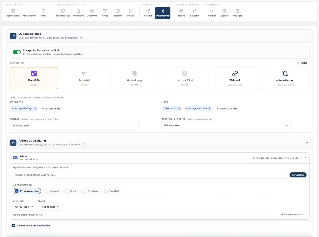Screen dimensions: 319x237
Task: Collapse the Alertes du calendrier section
Action: point(307,143)
